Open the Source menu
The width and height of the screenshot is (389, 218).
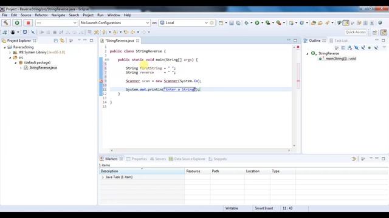(x=26, y=15)
